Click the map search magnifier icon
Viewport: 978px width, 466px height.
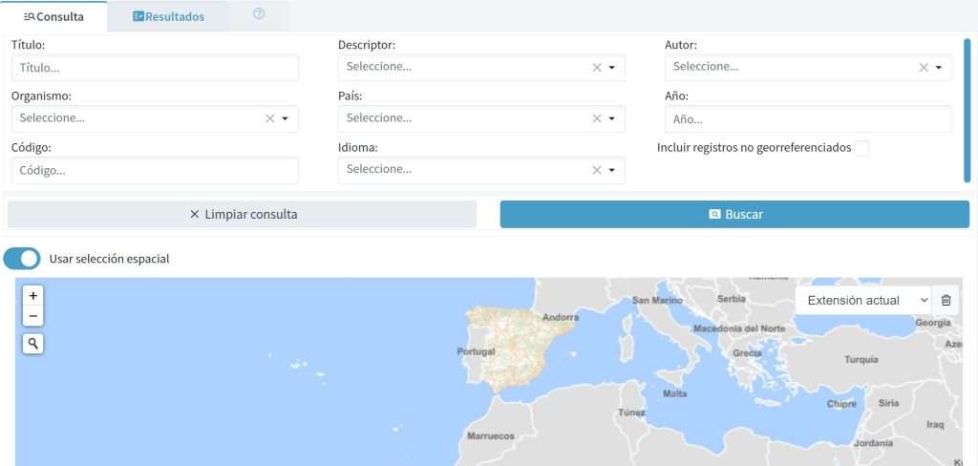33,344
